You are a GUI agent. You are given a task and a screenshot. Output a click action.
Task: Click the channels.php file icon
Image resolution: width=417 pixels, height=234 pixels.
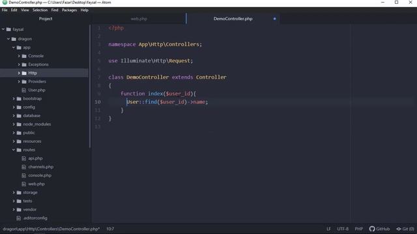pos(24,166)
